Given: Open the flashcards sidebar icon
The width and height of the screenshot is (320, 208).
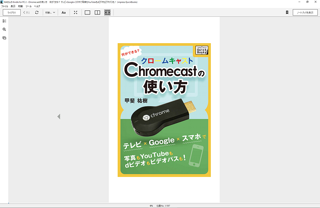Looking at the screenshot, I should click(4, 38).
